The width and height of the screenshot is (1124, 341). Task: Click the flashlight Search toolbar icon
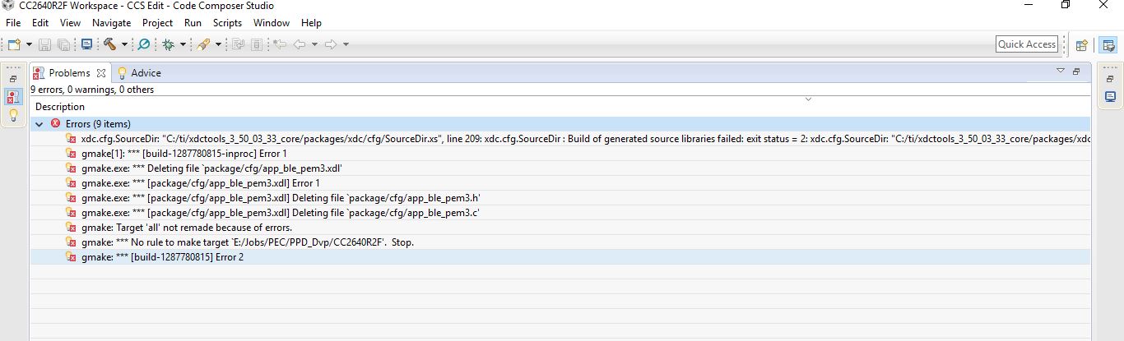point(203,44)
